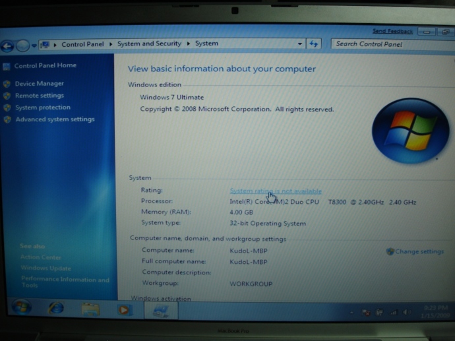Click the volume speaker tray icon
Viewport: 455px width, 341px height.
407,312
